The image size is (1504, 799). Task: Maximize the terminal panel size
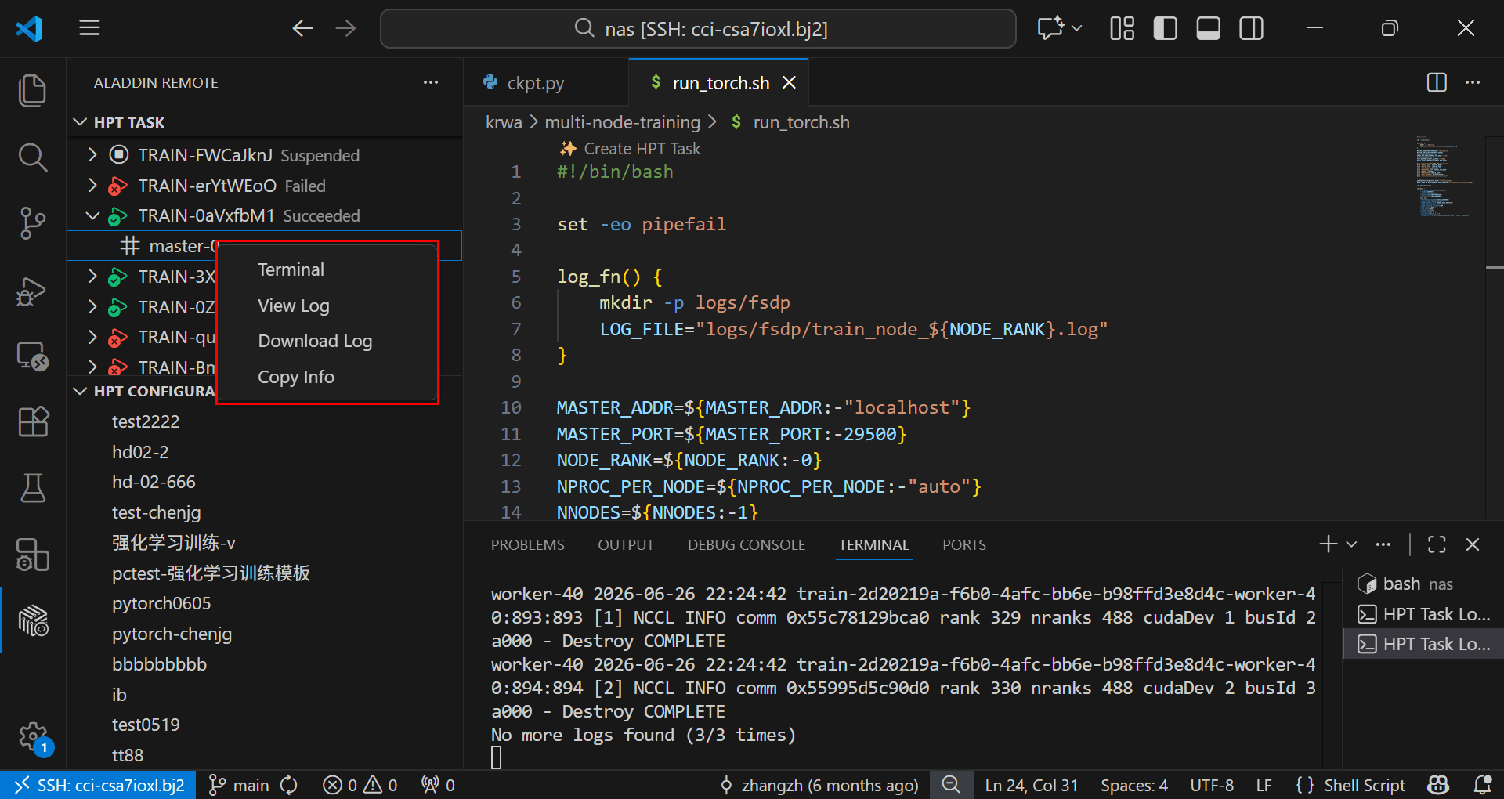[1437, 544]
